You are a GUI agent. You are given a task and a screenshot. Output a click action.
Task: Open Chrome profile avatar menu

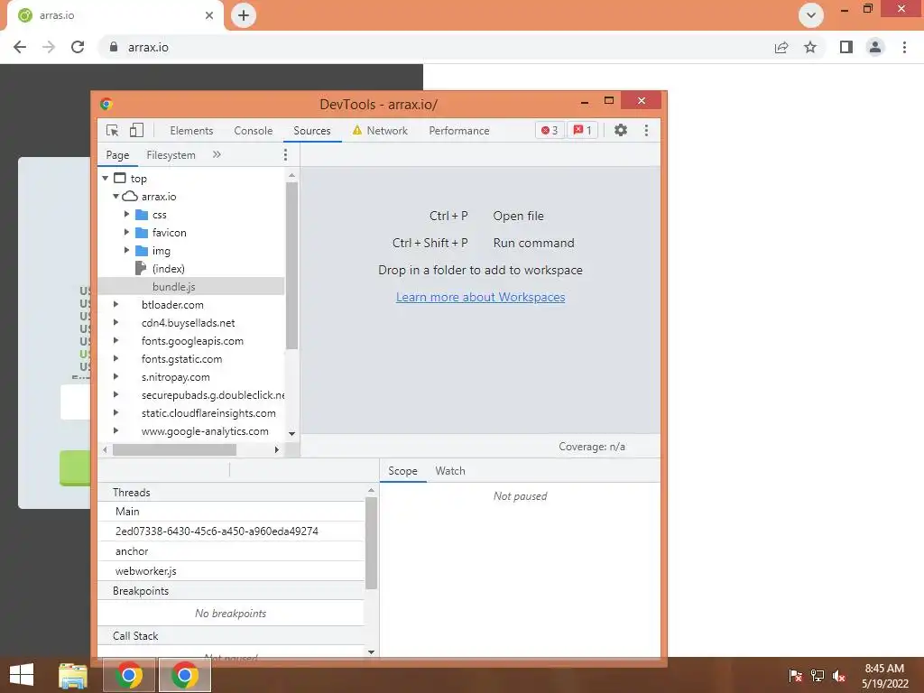[875, 47]
